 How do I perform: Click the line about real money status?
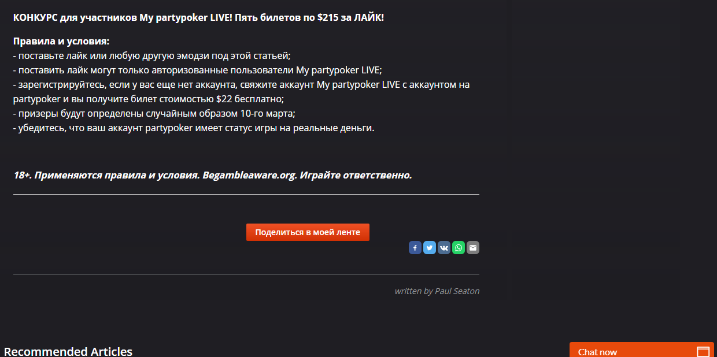(x=194, y=128)
